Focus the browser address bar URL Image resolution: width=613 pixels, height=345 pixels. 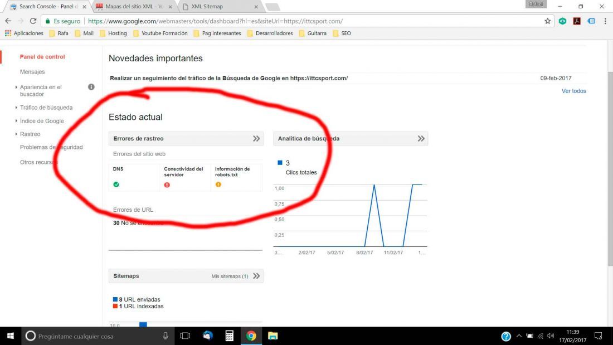coord(216,21)
